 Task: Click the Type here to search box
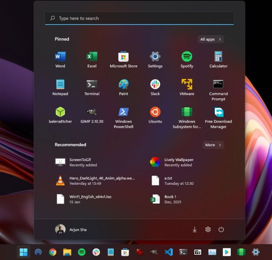coord(139,18)
